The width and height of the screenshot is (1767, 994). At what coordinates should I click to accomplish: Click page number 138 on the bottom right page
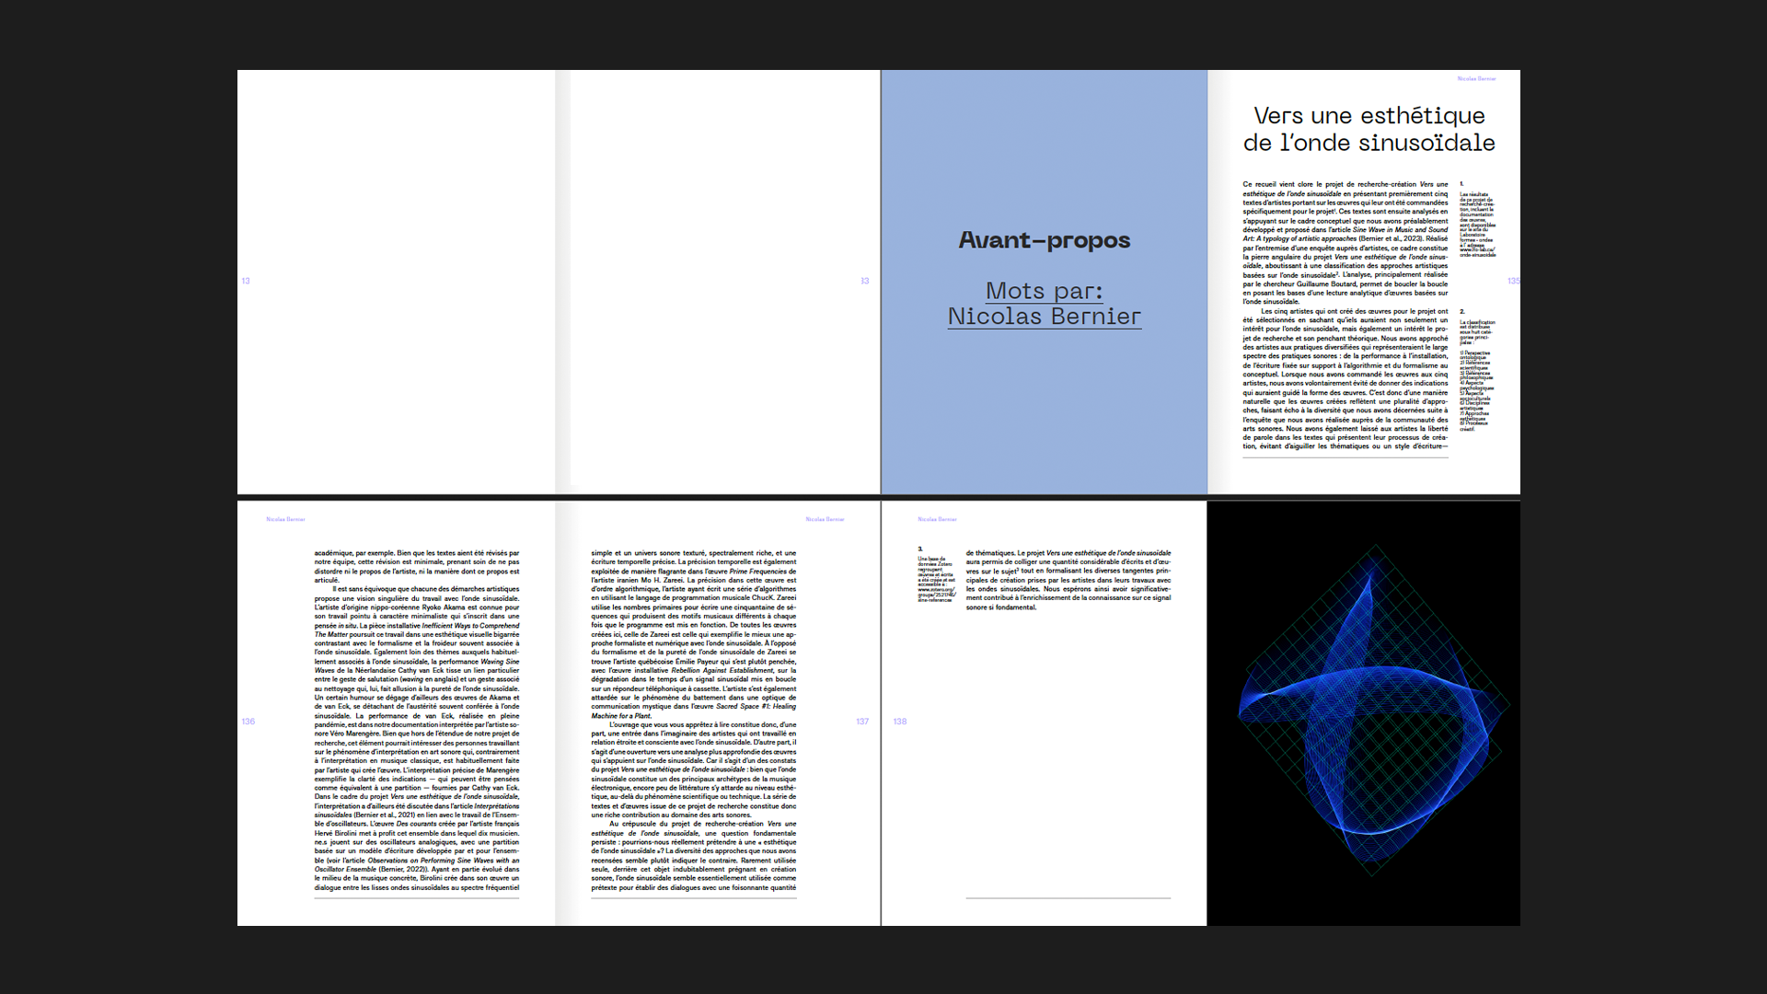pos(900,722)
